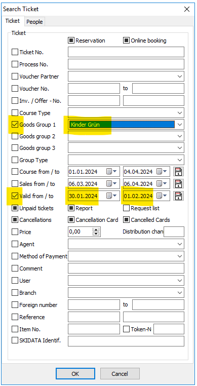Uncheck the Goods Group 1 checkbox
Image resolution: width=197 pixels, height=386 pixels.
pos(15,125)
